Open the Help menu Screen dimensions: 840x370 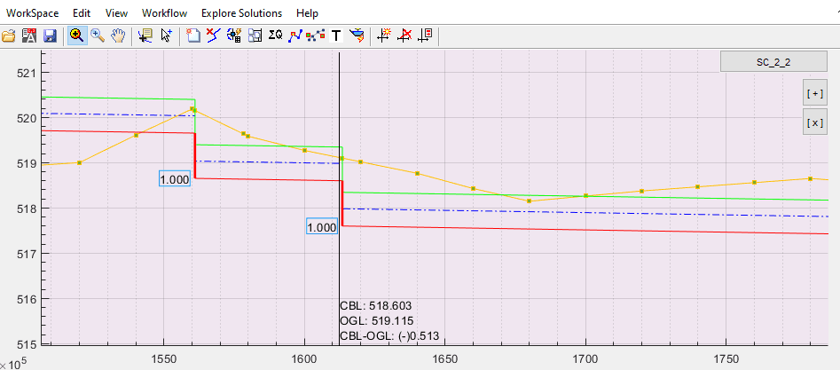pyautogui.click(x=308, y=13)
